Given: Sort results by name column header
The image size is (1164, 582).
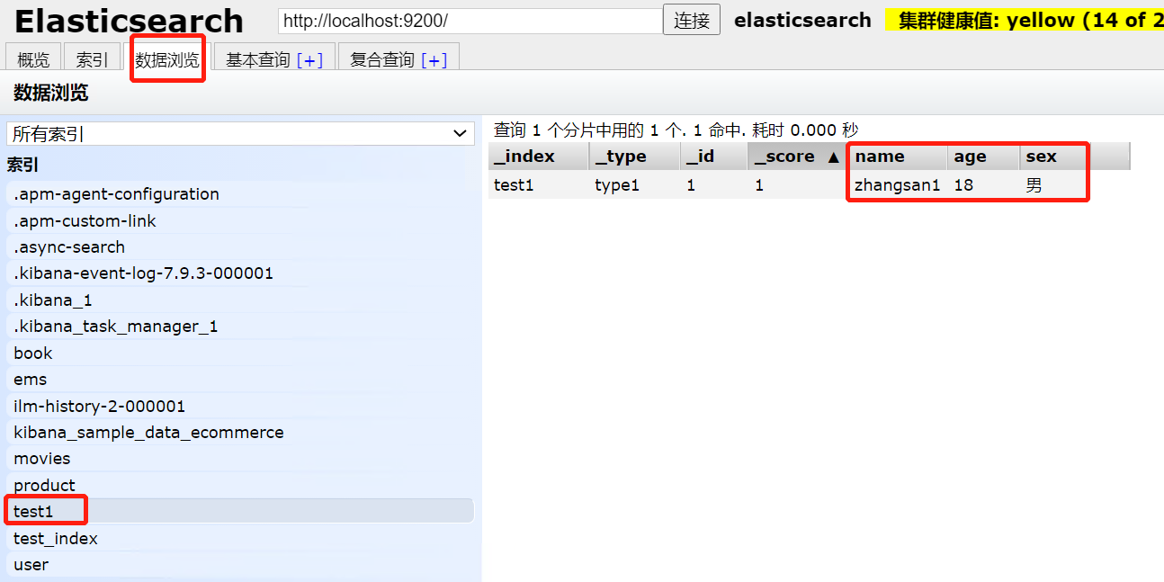Looking at the screenshot, I should (898, 157).
